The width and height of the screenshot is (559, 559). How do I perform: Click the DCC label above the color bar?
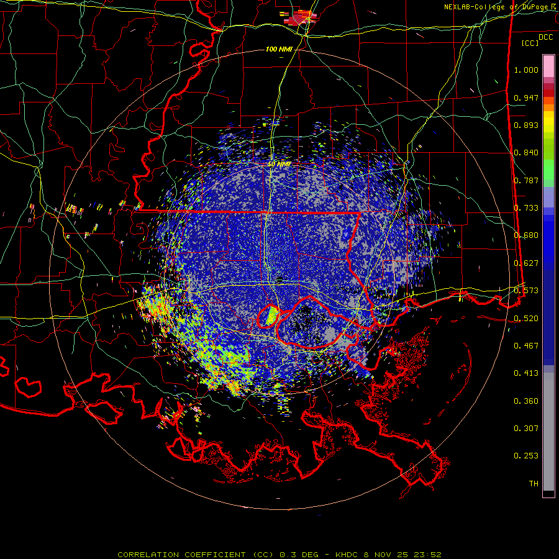point(545,37)
